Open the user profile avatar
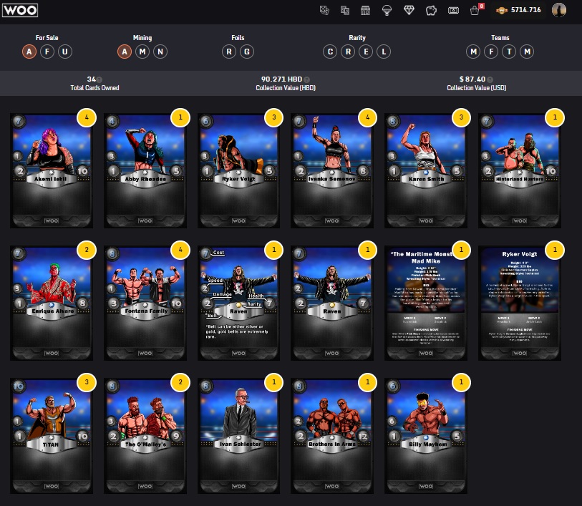This screenshot has height=506, width=582. (x=558, y=10)
